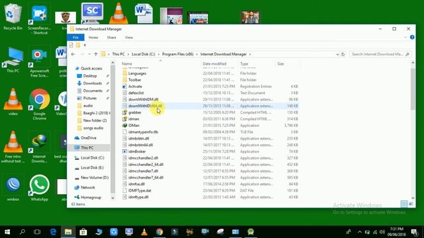Open the Store icon on the taskbar

(x=83, y=232)
